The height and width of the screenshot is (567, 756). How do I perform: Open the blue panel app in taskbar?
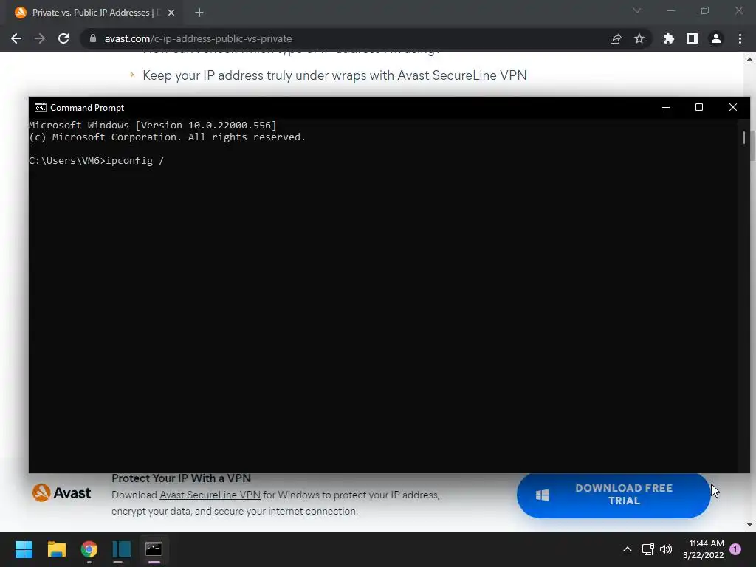point(122,549)
